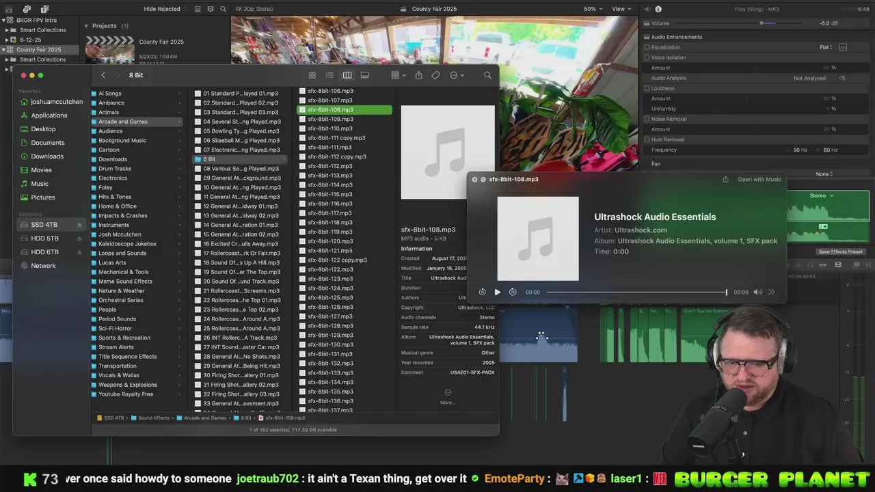
Task: Open viewer View options dropdown
Action: click(621, 9)
